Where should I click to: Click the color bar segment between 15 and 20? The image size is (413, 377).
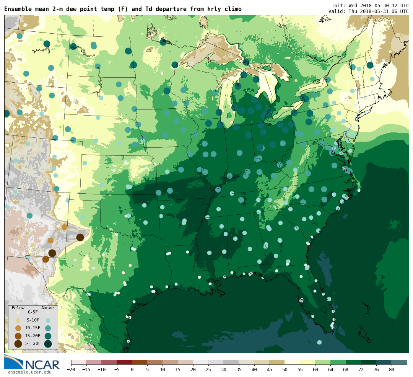click(186, 362)
